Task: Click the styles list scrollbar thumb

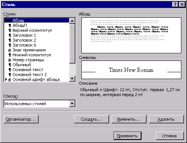Action: pyautogui.click(x=72, y=44)
